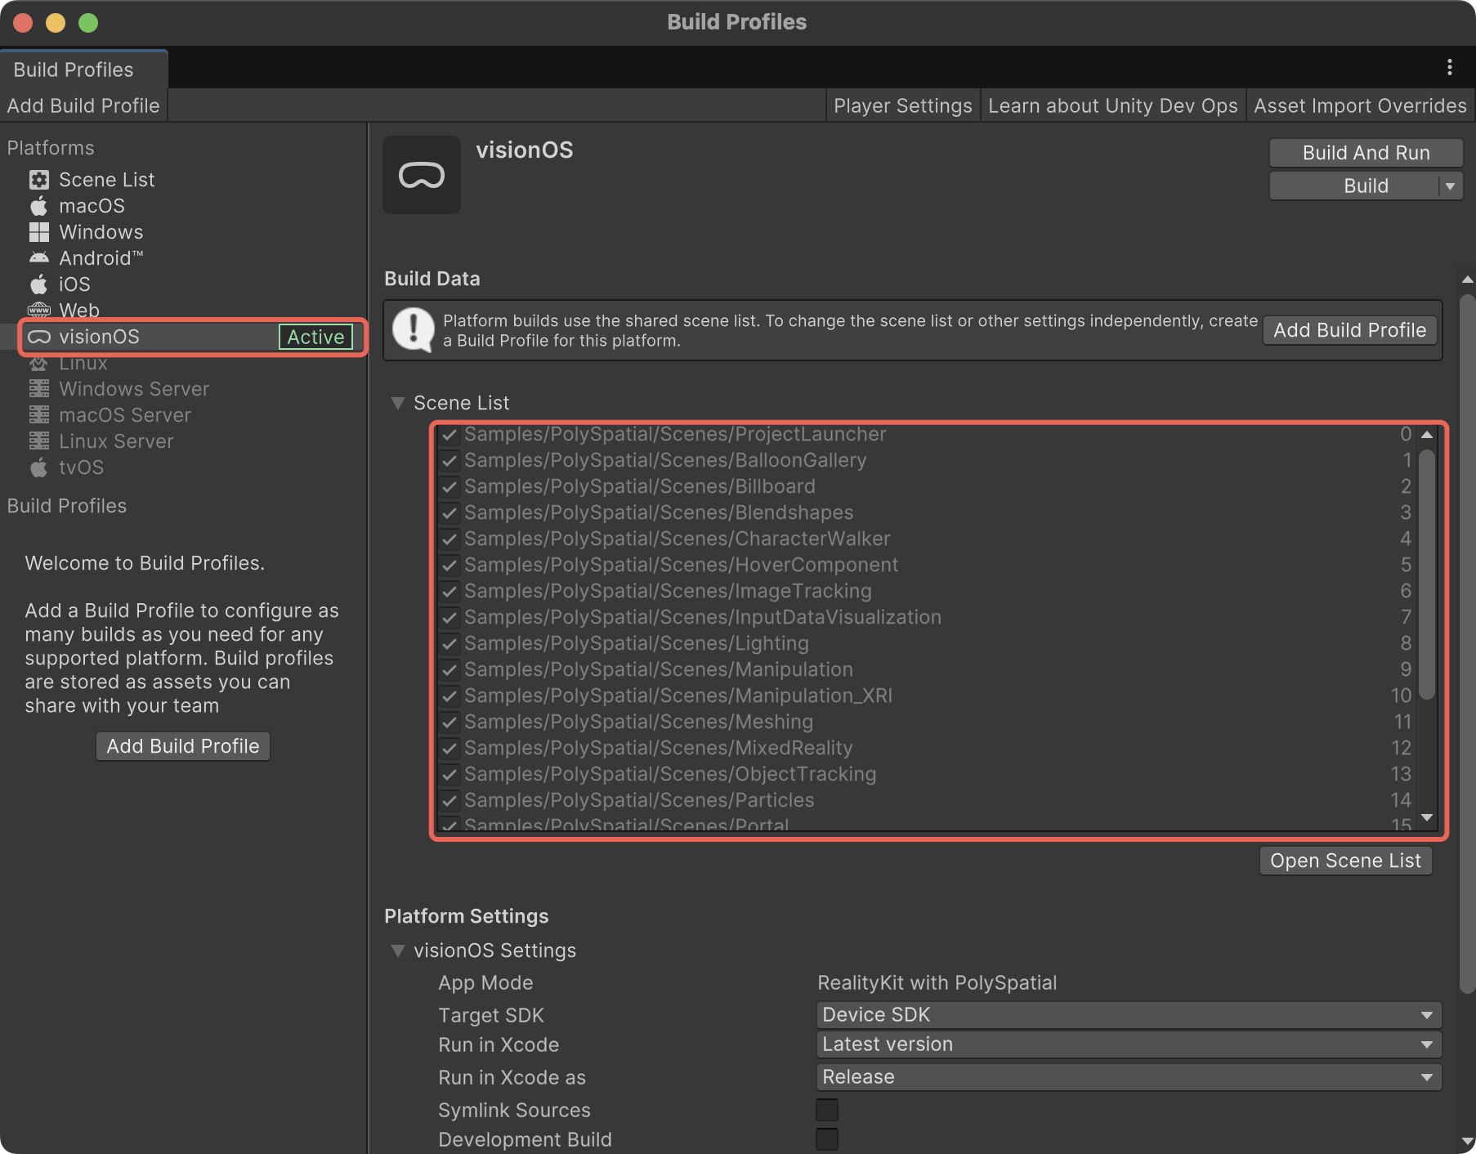Click the Windows logo icon in Platforms
Screen dimensions: 1476x1154
click(x=39, y=232)
